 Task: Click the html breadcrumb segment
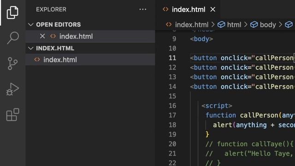[234, 24]
